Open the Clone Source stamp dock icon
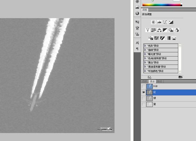Image resolution: width=196 pixels, height=141 pixels. tap(137, 34)
